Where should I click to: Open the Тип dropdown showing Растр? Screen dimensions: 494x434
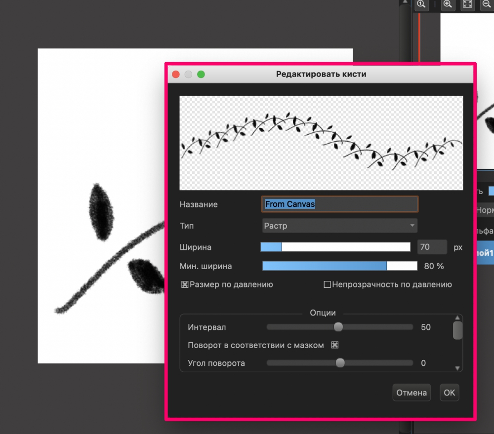339,226
